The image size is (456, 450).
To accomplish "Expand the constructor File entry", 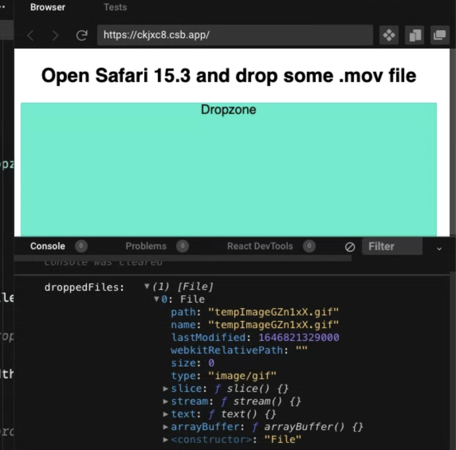I will click(165, 439).
